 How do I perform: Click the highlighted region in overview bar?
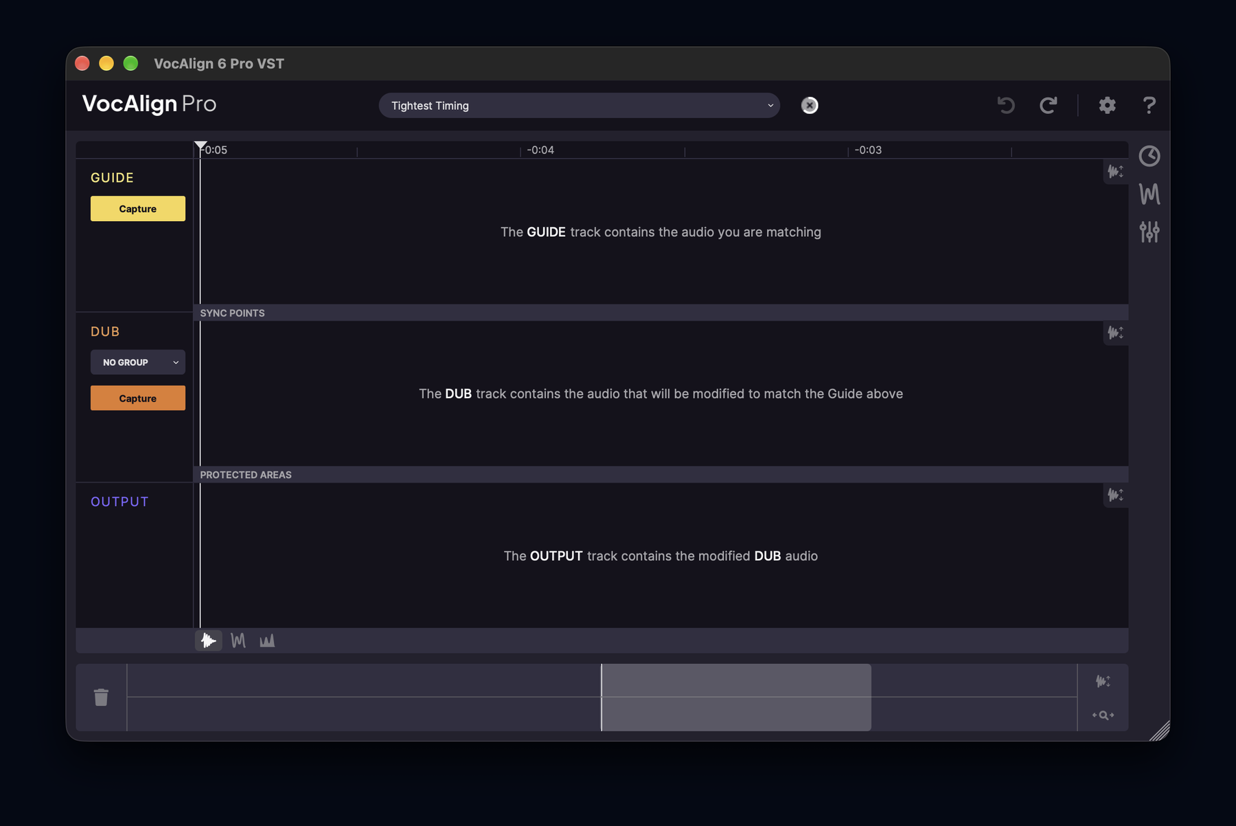[x=736, y=697]
